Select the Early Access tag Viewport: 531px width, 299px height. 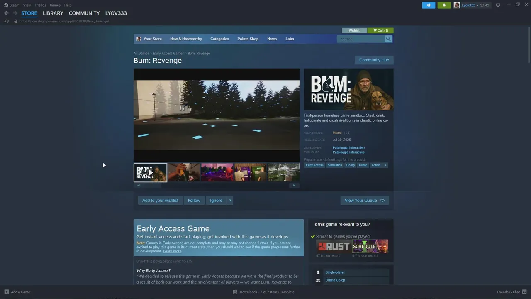(x=314, y=165)
